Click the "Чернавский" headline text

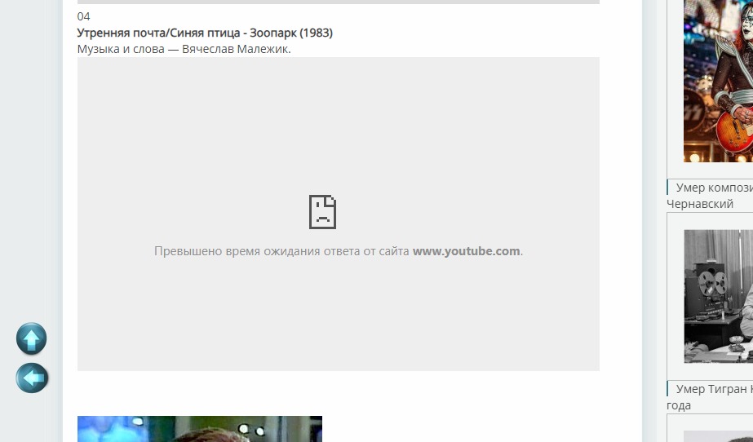coord(699,204)
